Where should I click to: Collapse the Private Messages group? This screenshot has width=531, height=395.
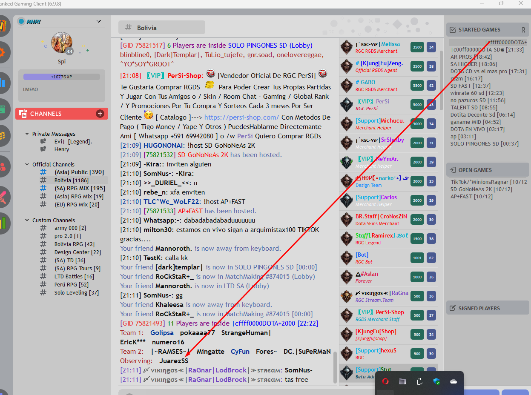[x=27, y=134]
